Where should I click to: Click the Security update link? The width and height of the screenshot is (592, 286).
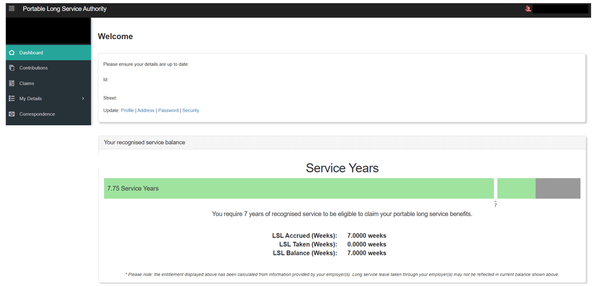191,110
